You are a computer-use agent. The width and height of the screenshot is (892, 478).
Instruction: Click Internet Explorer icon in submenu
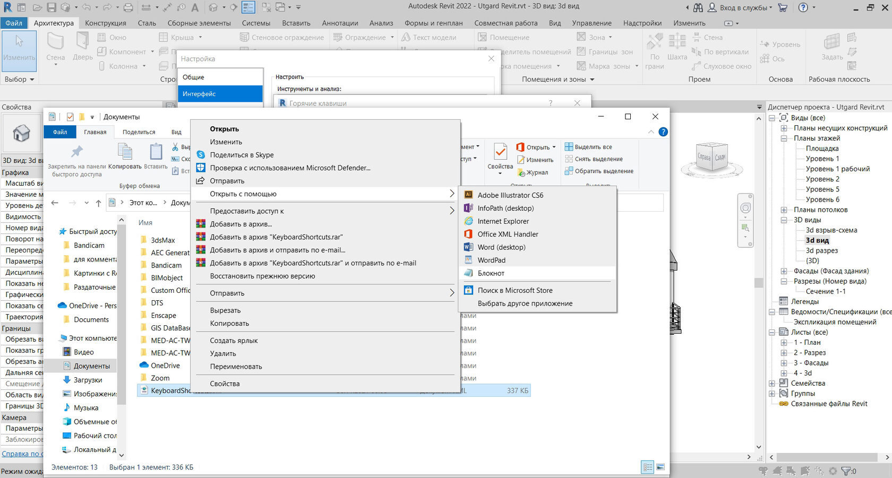coord(468,221)
